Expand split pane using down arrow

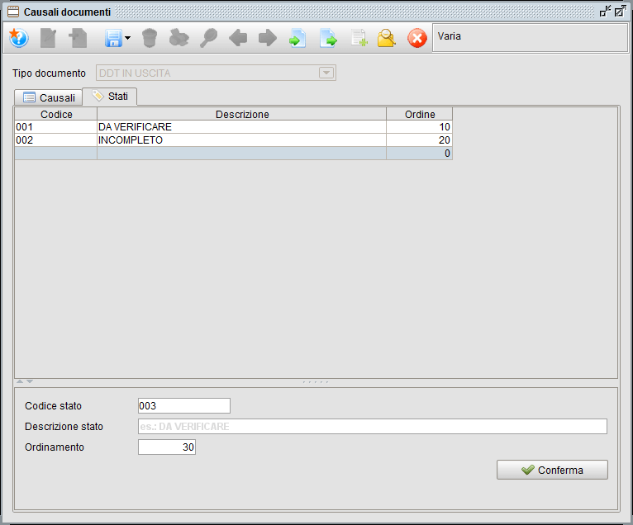pyautogui.click(x=30, y=381)
